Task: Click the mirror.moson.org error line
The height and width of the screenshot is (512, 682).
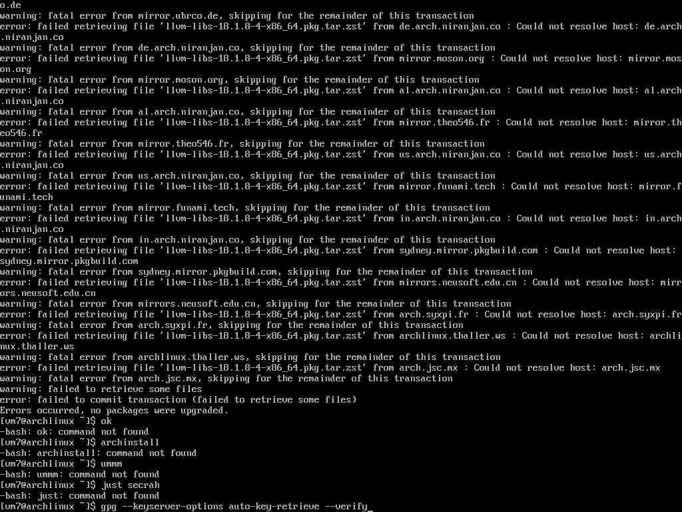Action: (x=341, y=63)
